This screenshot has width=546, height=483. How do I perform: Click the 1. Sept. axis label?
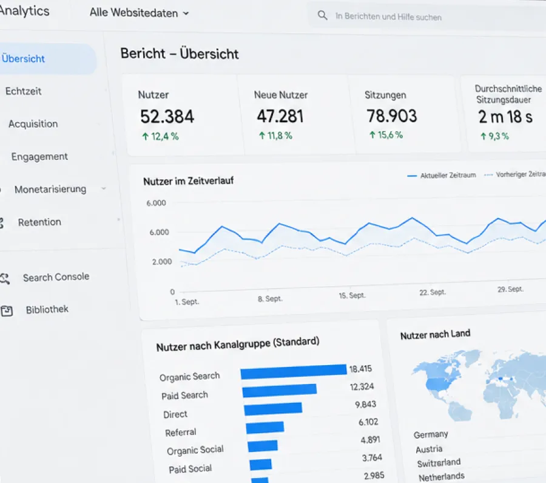coord(187,302)
